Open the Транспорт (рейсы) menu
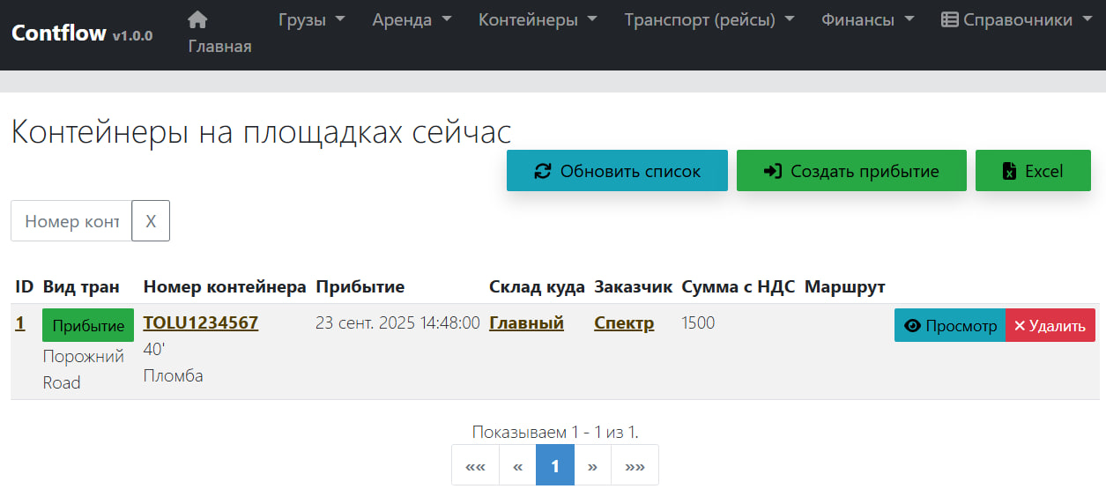This screenshot has width=1106, height=489. 709,19
